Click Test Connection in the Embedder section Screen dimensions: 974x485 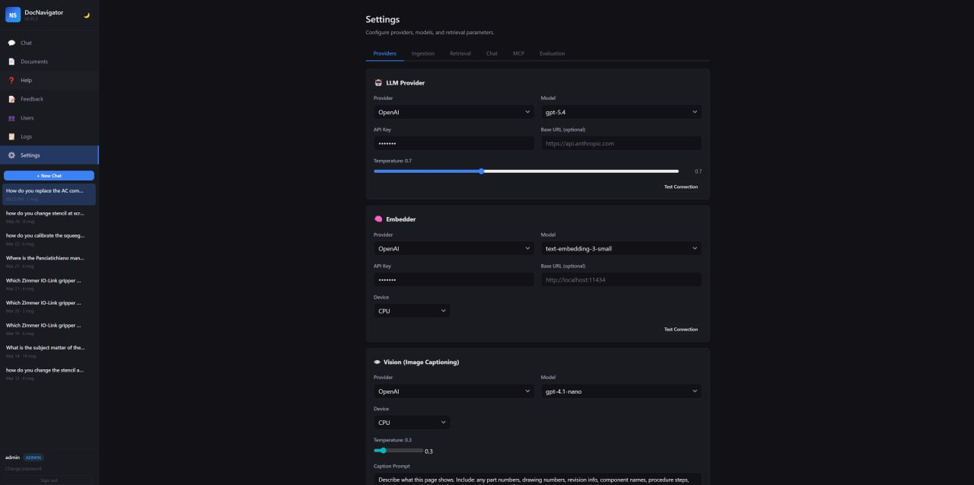(x=680, y=330)
